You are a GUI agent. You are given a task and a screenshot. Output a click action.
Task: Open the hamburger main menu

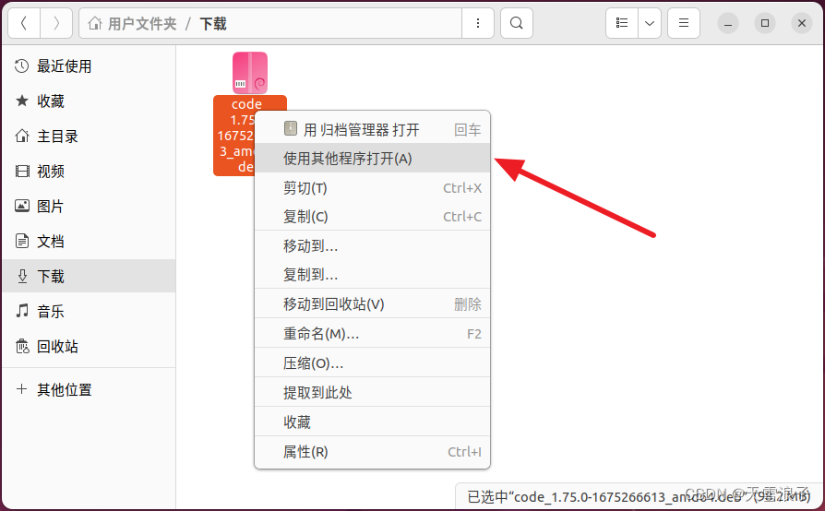tap(684, 23)
